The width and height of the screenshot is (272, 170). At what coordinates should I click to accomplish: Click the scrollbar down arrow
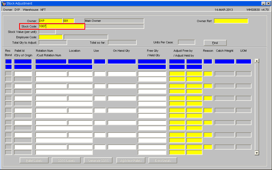[x=257, y=153]
